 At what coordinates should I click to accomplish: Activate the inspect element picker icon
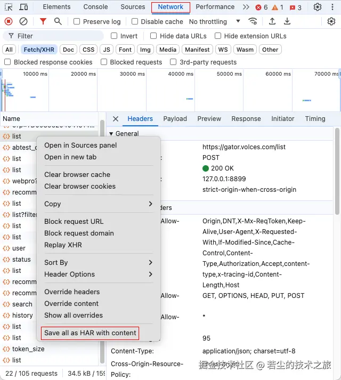9,7
